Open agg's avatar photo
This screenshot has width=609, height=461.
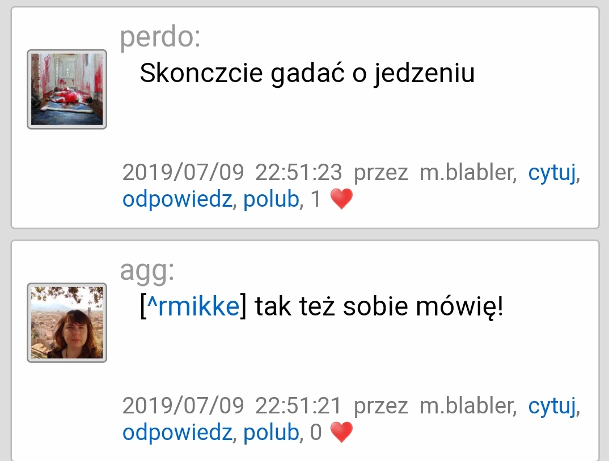click(67, 322)
